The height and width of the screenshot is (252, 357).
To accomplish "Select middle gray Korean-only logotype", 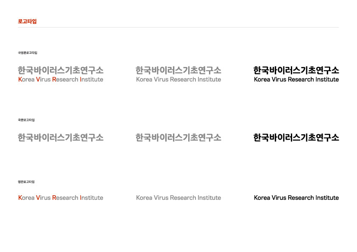I will [x=178, y=138].
